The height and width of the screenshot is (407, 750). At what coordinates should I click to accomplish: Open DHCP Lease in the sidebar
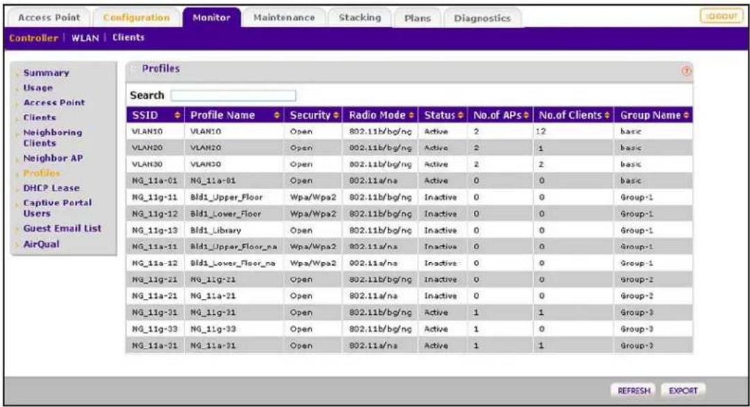51,188
